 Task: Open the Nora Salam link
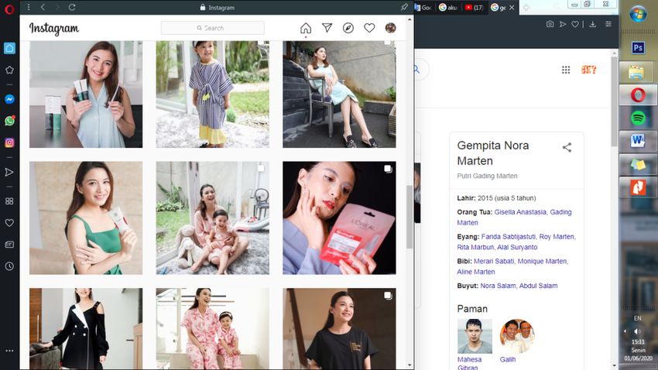point(498,286)
